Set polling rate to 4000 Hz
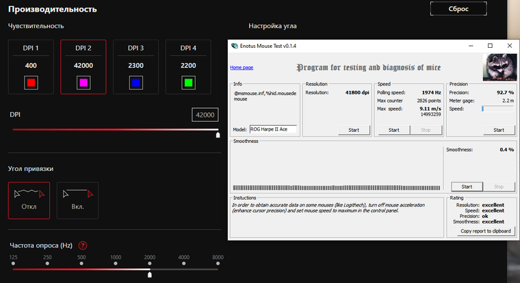Viewport: 520px width, 283px height. [x=184, y=263]
